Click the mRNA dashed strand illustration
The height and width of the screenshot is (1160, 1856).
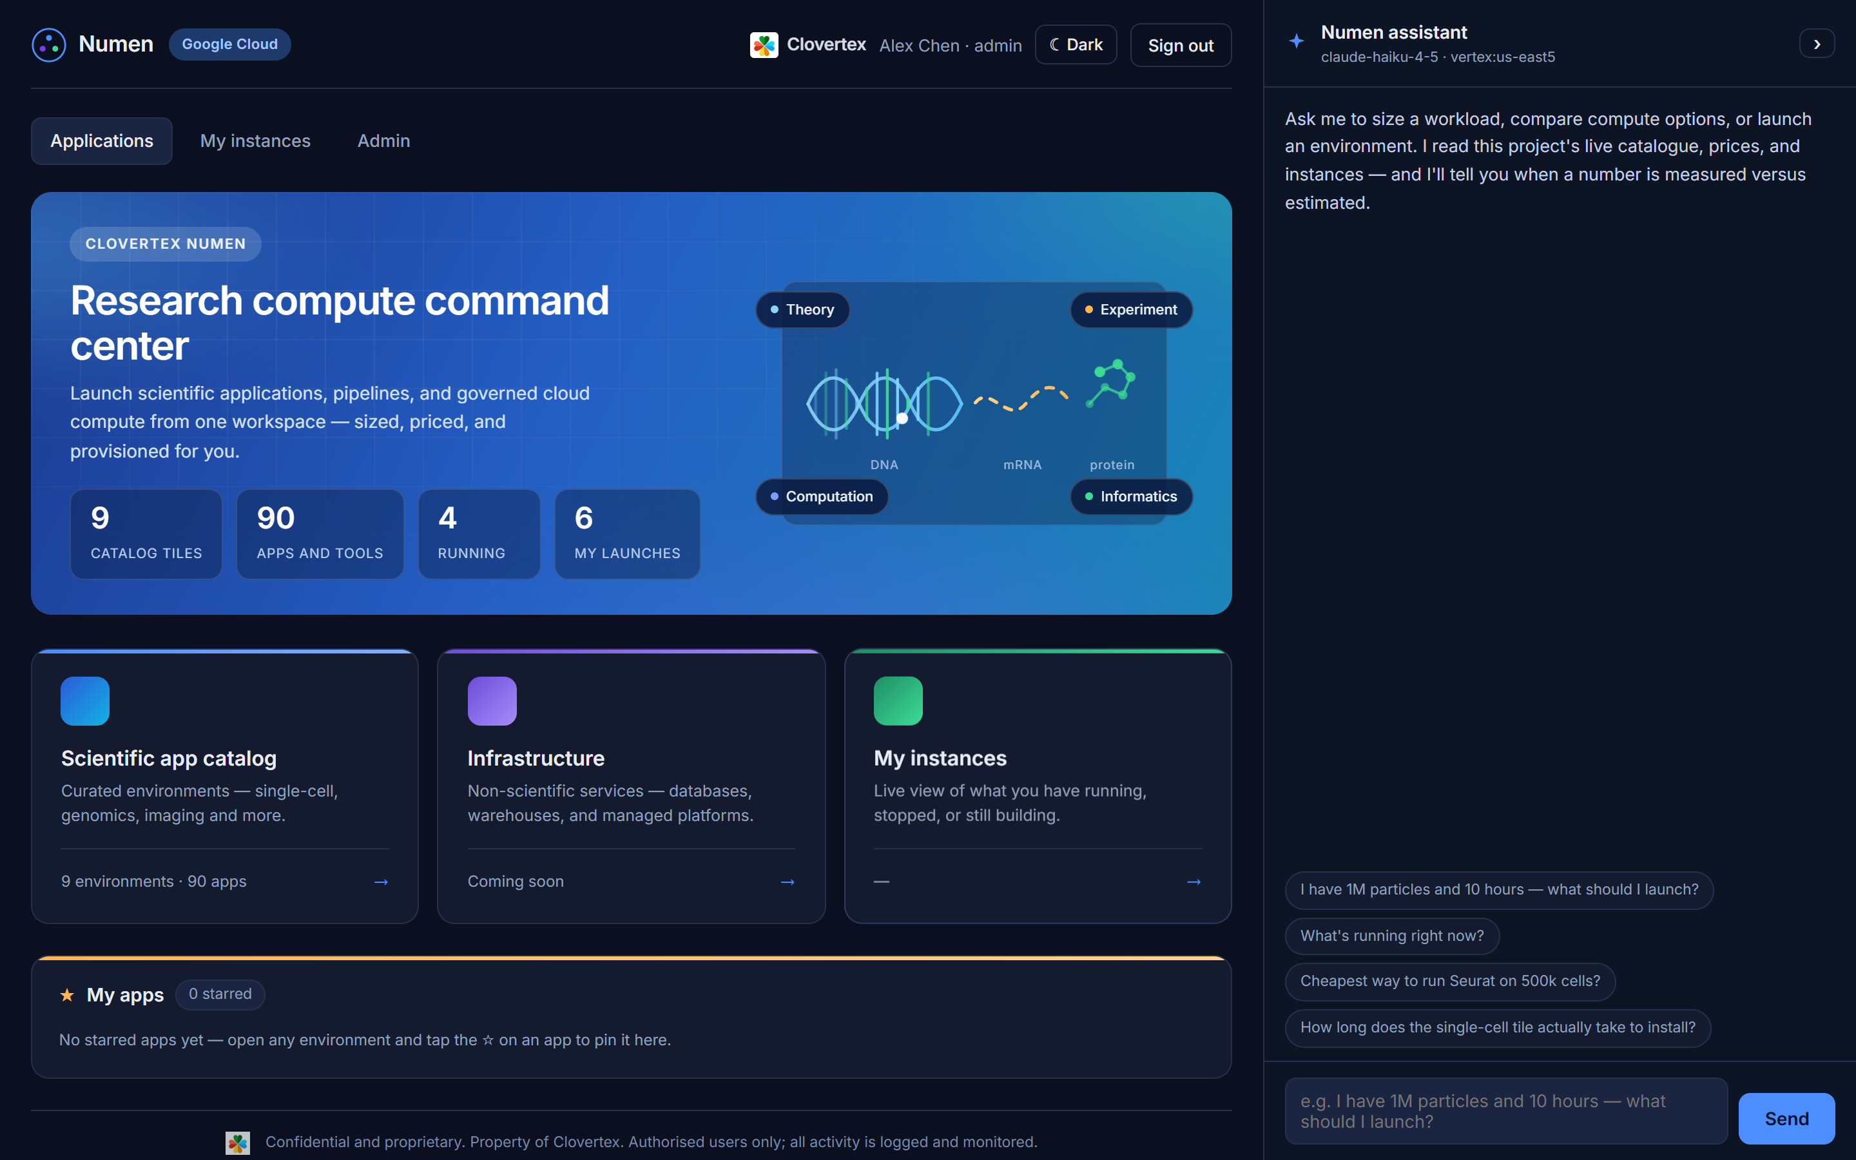(1021, 399)
